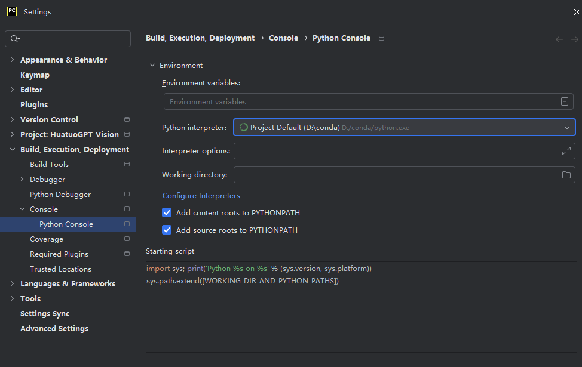Click project marker icon in selected Python Console row
Screen dimensions: 582x367
click(x=127, y=224)
